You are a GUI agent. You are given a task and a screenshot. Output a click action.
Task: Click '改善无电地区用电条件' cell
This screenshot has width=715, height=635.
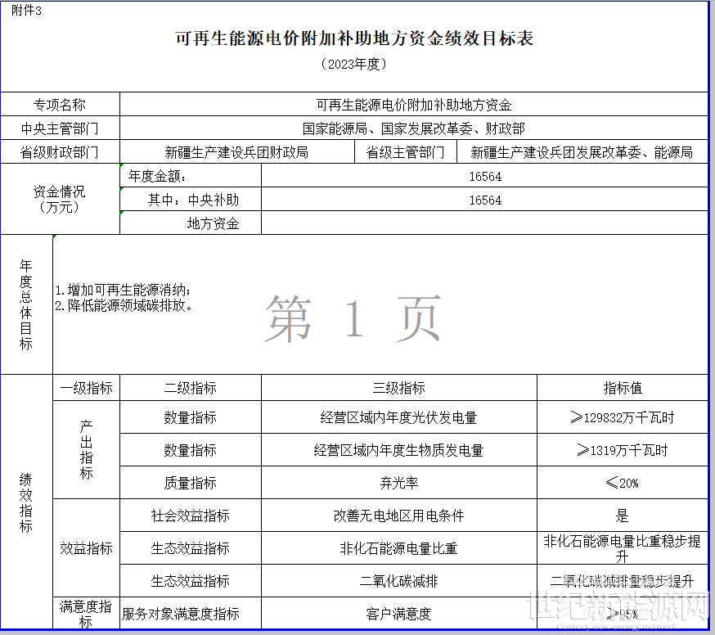(x=399, y=516)
